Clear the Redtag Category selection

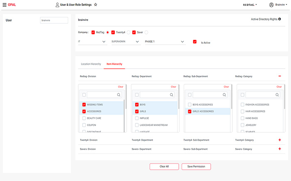(279, 87)
